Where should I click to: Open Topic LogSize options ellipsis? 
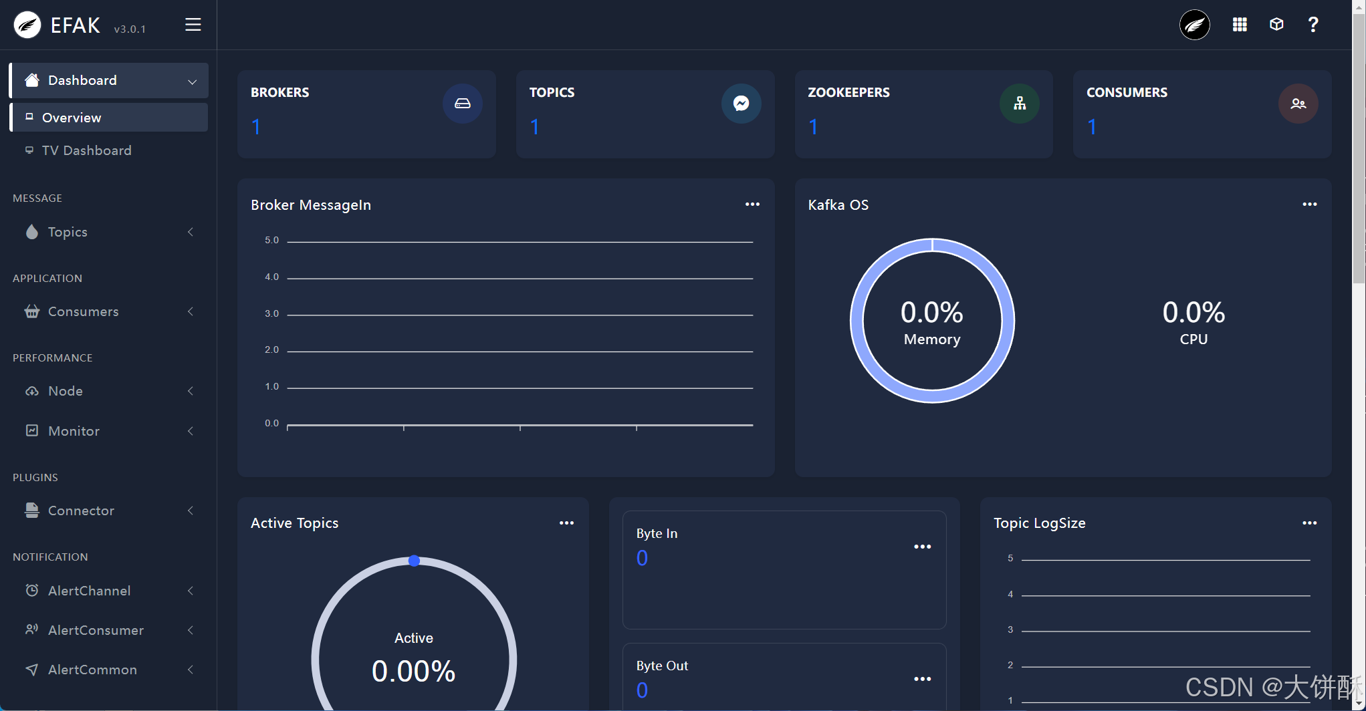1310,523
